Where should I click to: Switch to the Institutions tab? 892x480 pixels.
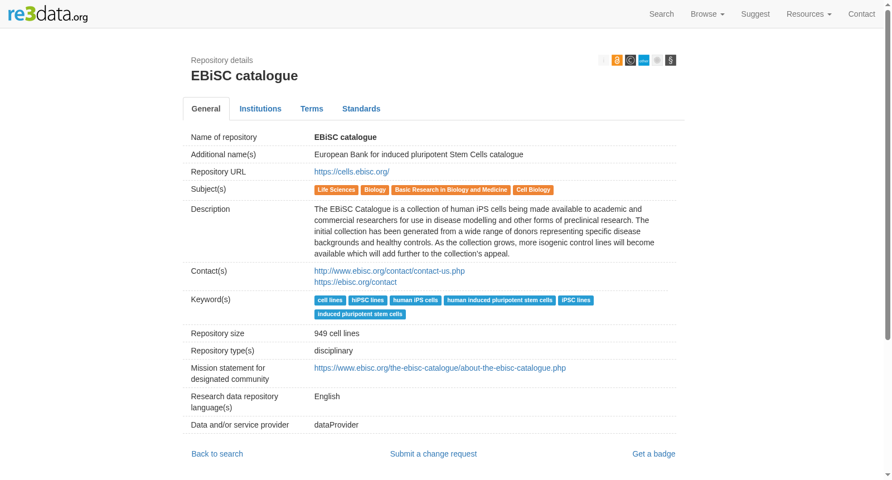point(260,109)
